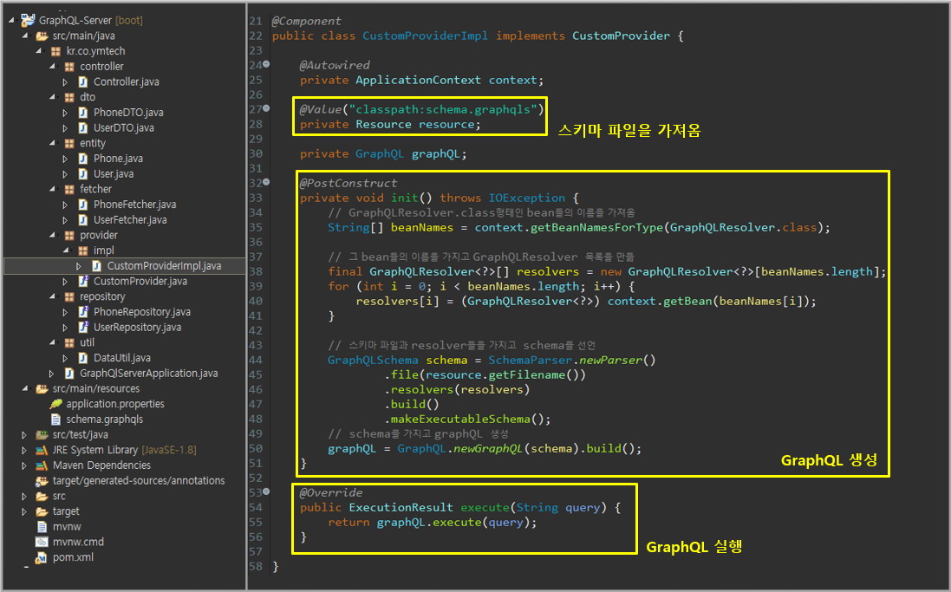
Task: Select DataUtil.java under util package
Action: pyautogui.click(x=121, y=358)
